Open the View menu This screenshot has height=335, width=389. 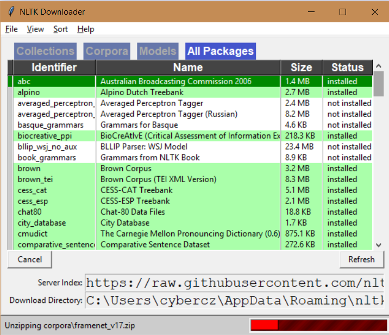pos(35,29)
